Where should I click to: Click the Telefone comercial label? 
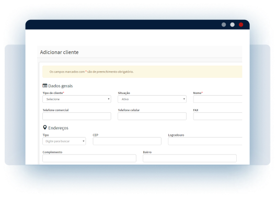tap(55, 110)
